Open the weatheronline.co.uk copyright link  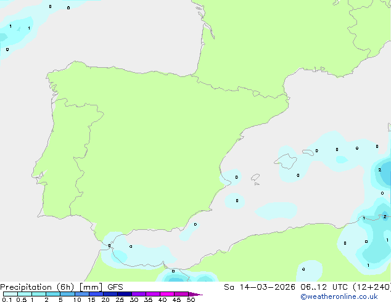pos(339,296)
